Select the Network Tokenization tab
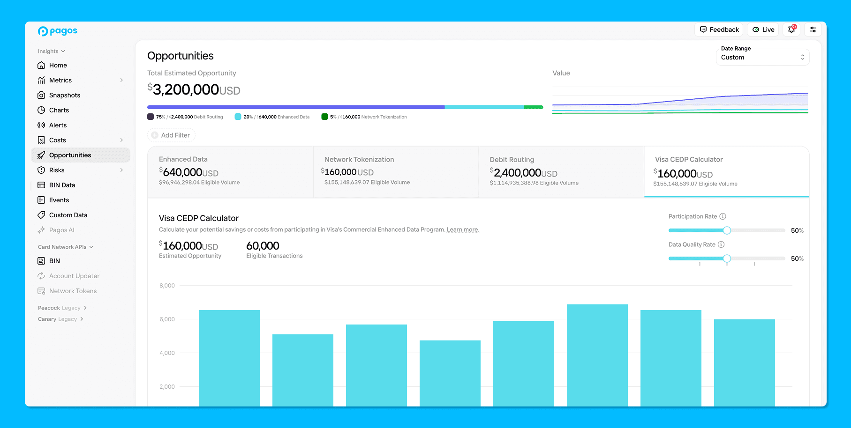 tap(396, 172)
